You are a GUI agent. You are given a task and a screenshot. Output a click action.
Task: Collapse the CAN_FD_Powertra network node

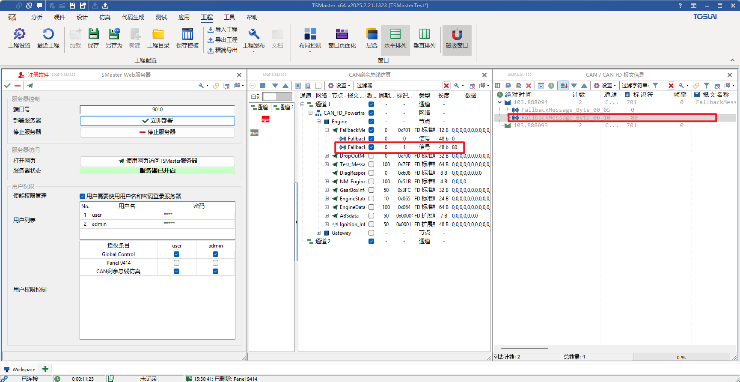(310, 113)
